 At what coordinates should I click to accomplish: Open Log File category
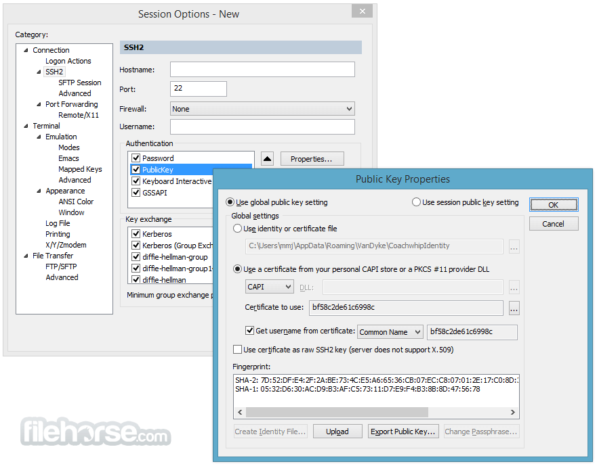click(58, 223)
